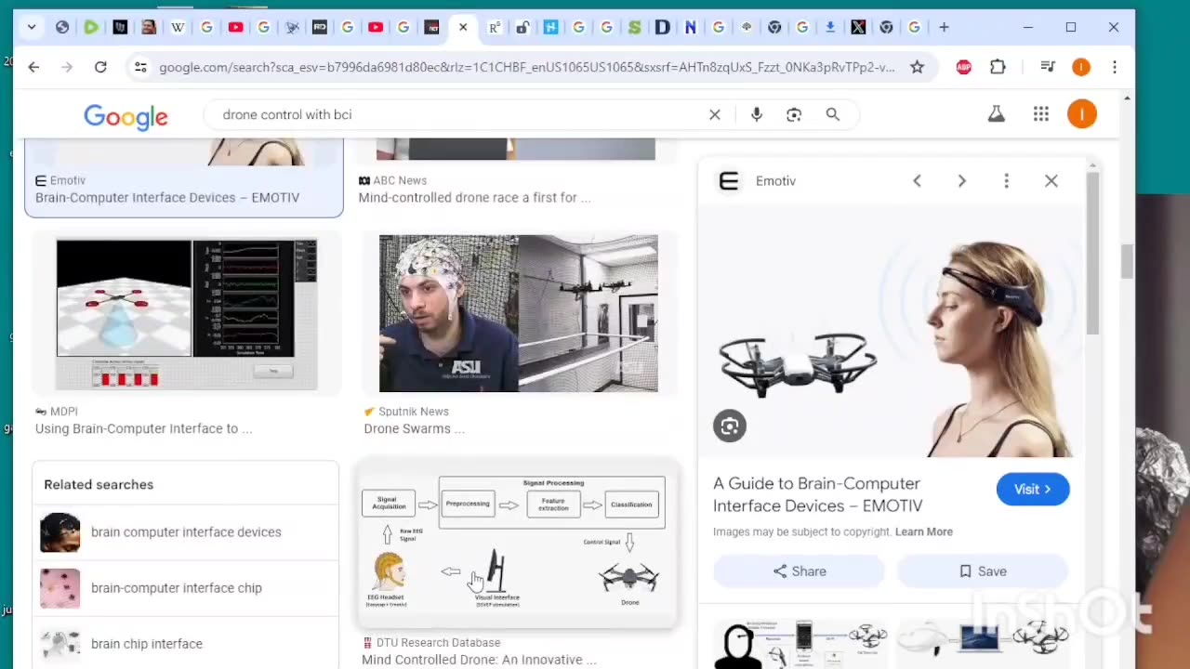Open a new tab with the plus button

(944, 28)
